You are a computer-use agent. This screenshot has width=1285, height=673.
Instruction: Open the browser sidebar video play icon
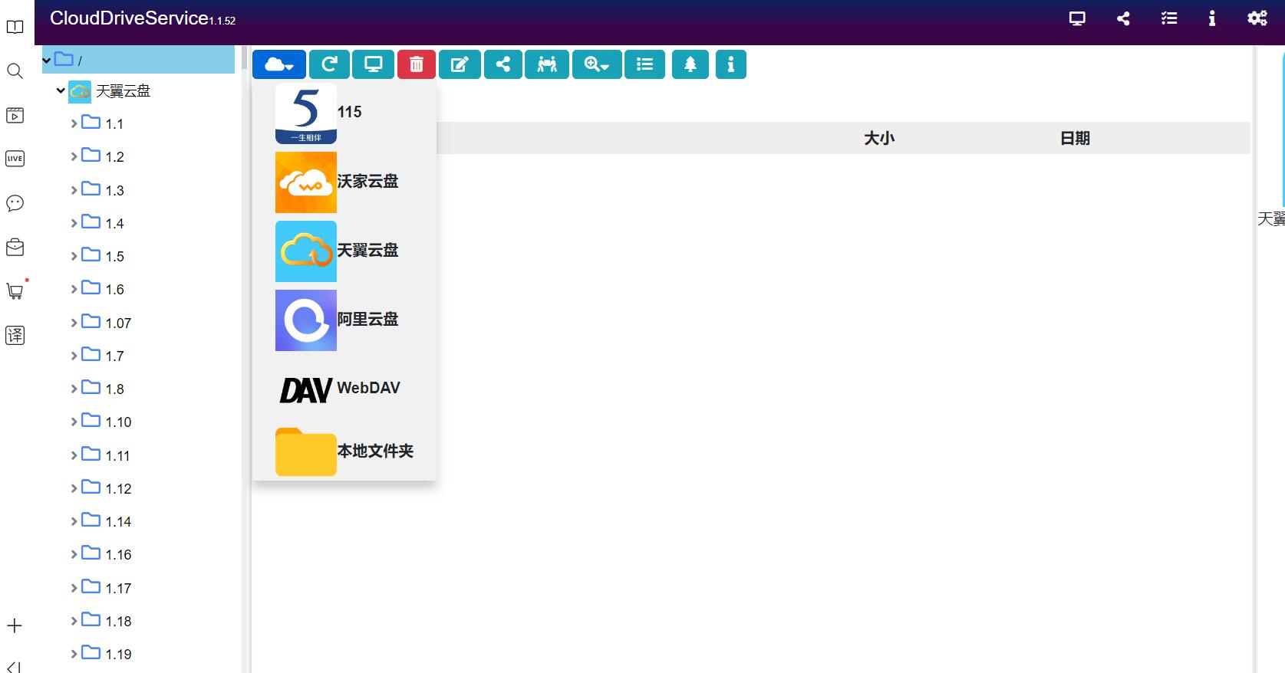[15, 115]
